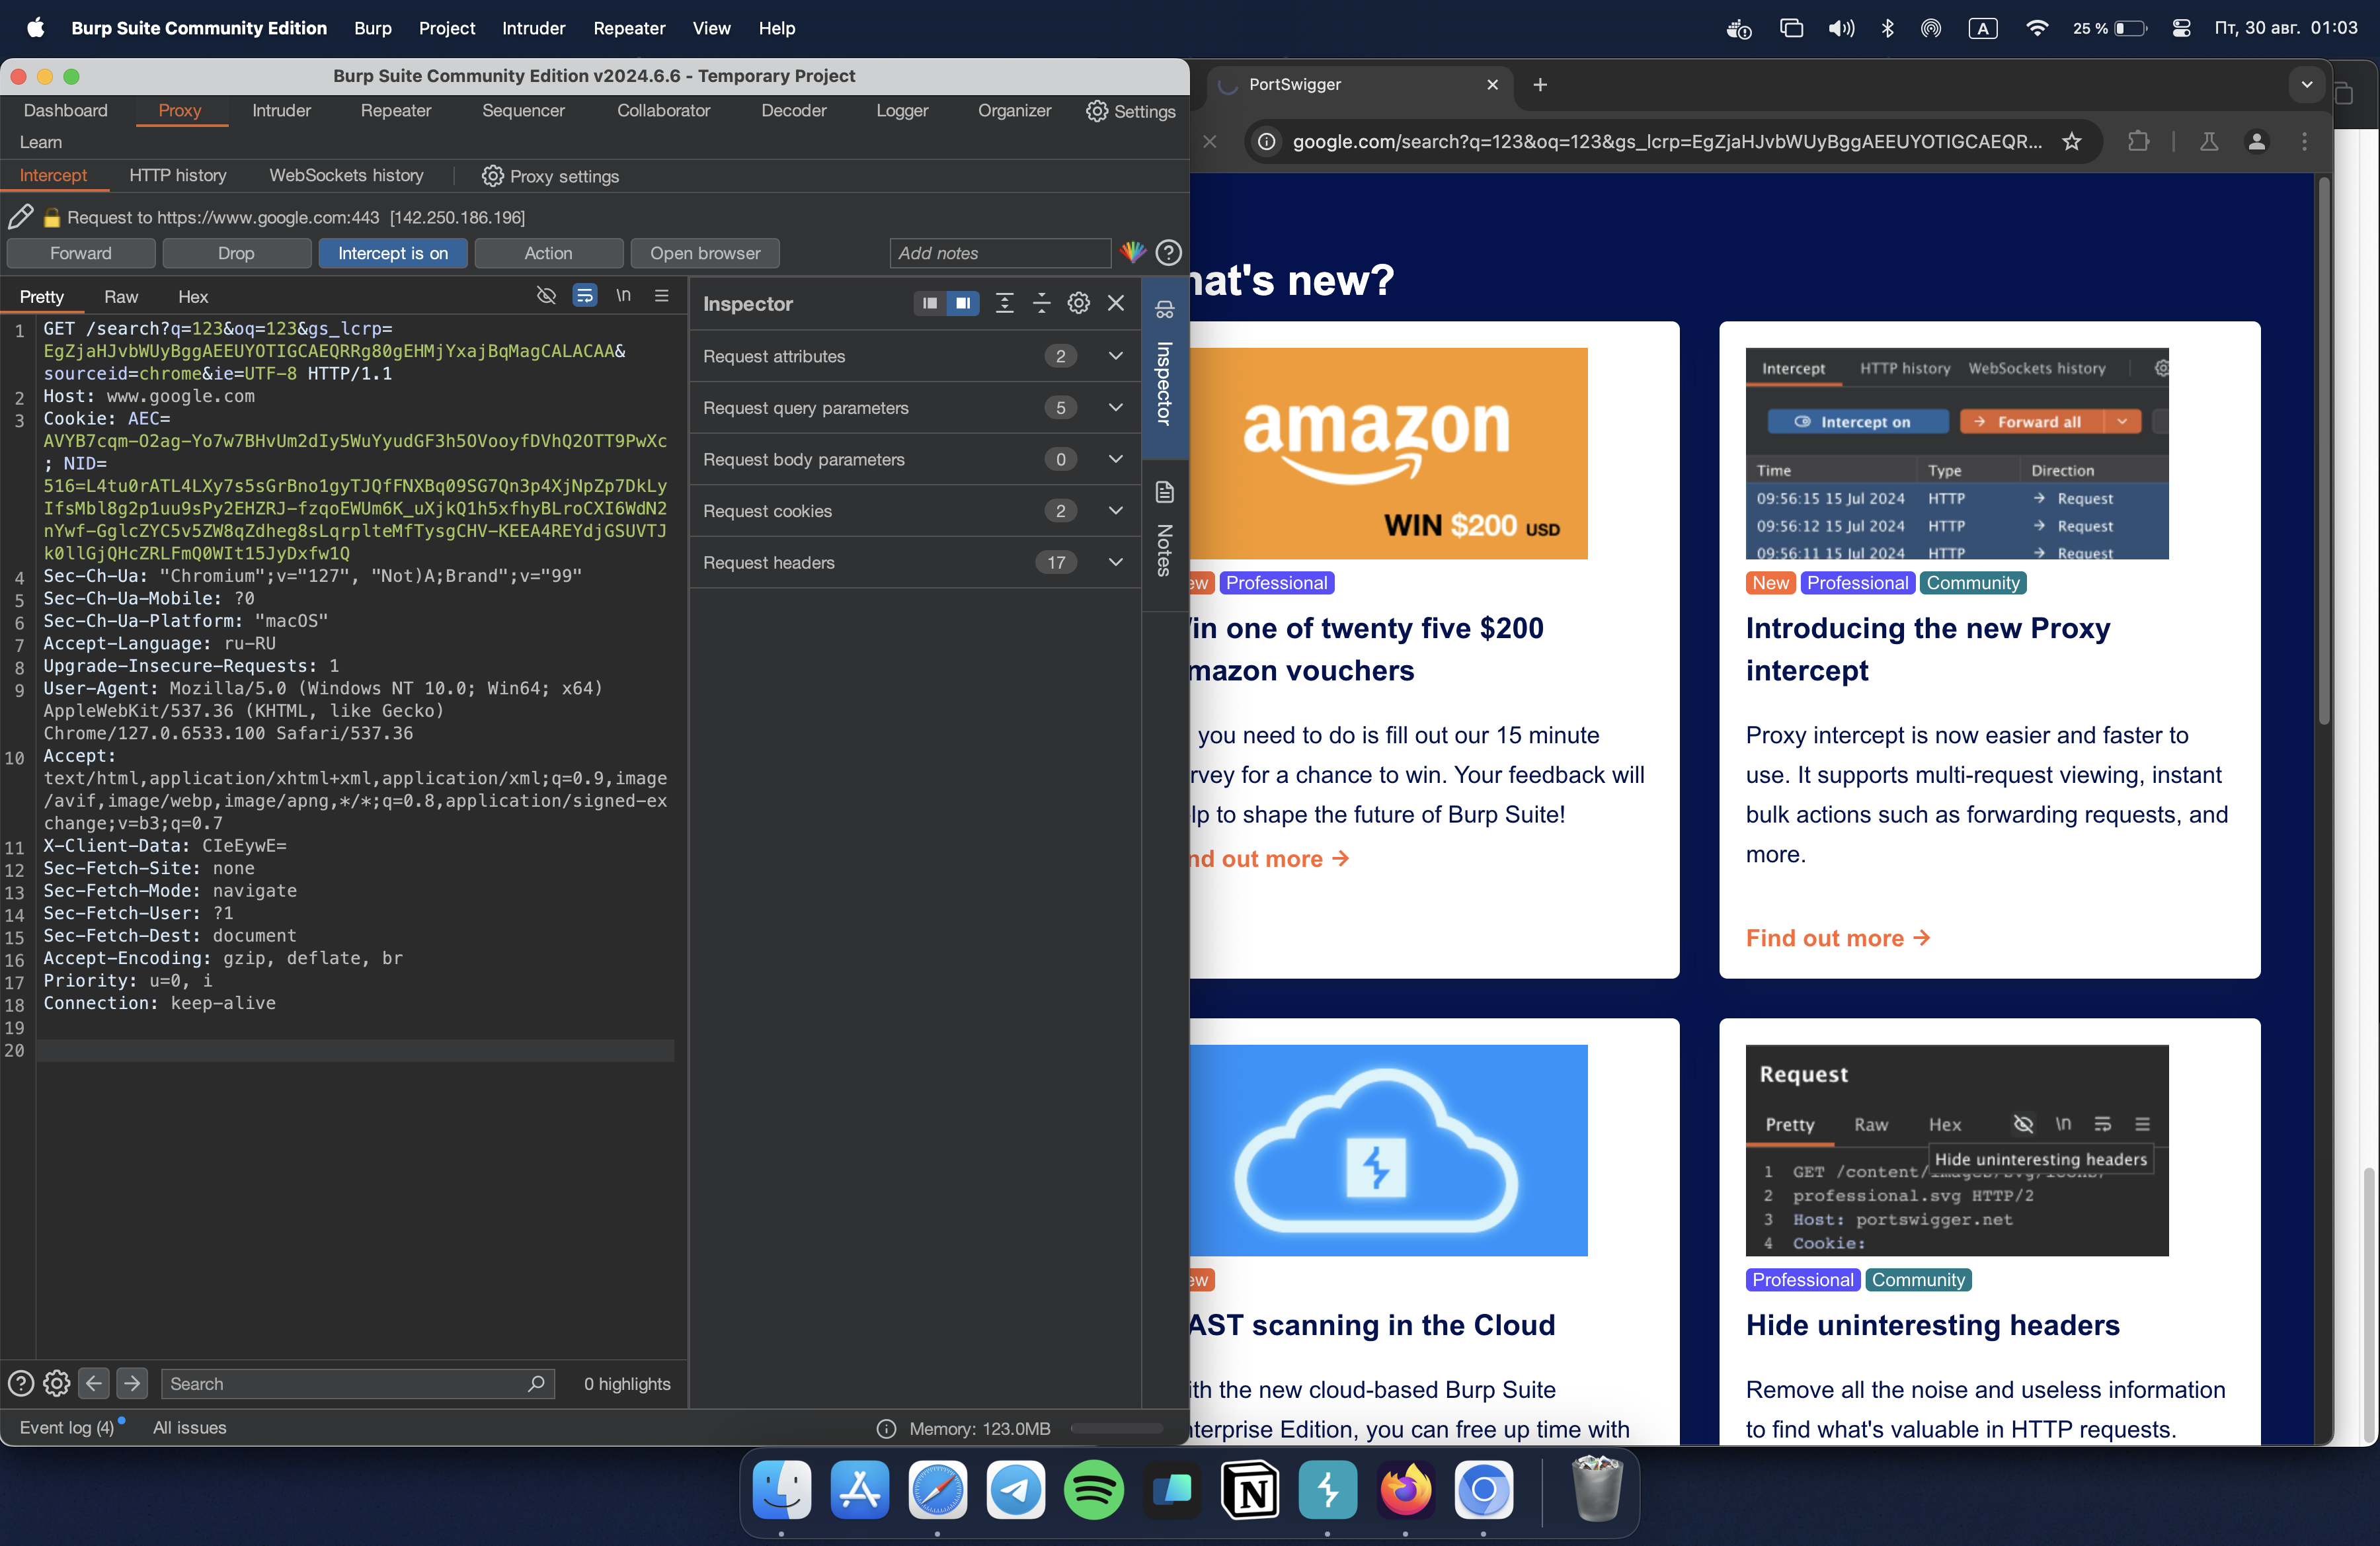
Task: Toggle the line wrap icon in editor
Action: [x=585, y=296]
